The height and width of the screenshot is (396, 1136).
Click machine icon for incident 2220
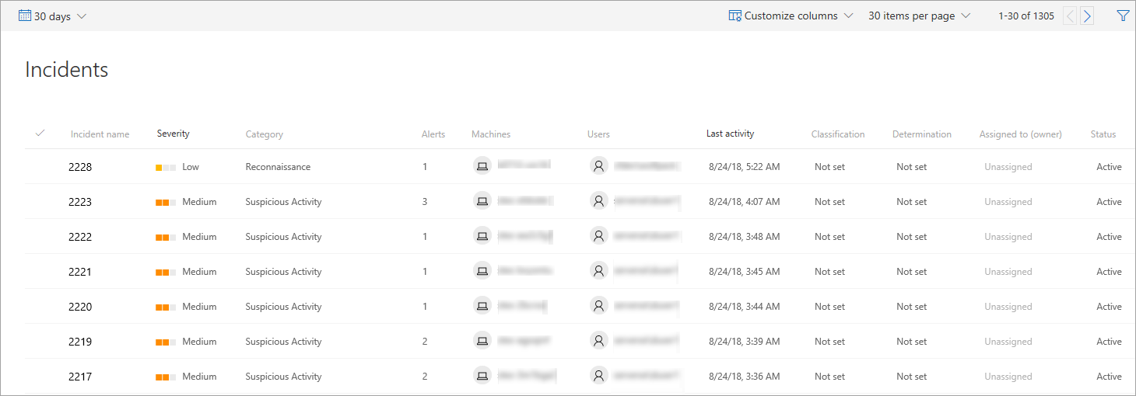click(x=482, y=306)
